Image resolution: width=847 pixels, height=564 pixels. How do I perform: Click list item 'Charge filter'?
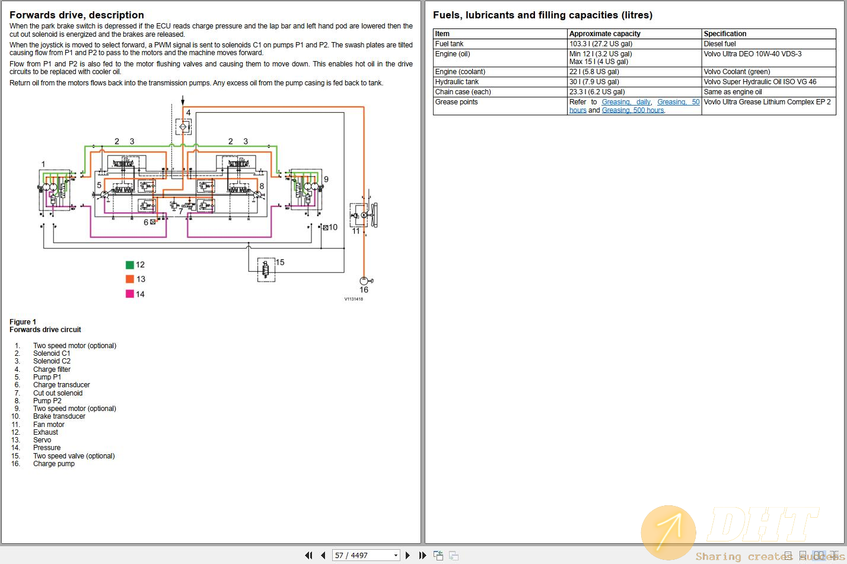pos(52,369)
